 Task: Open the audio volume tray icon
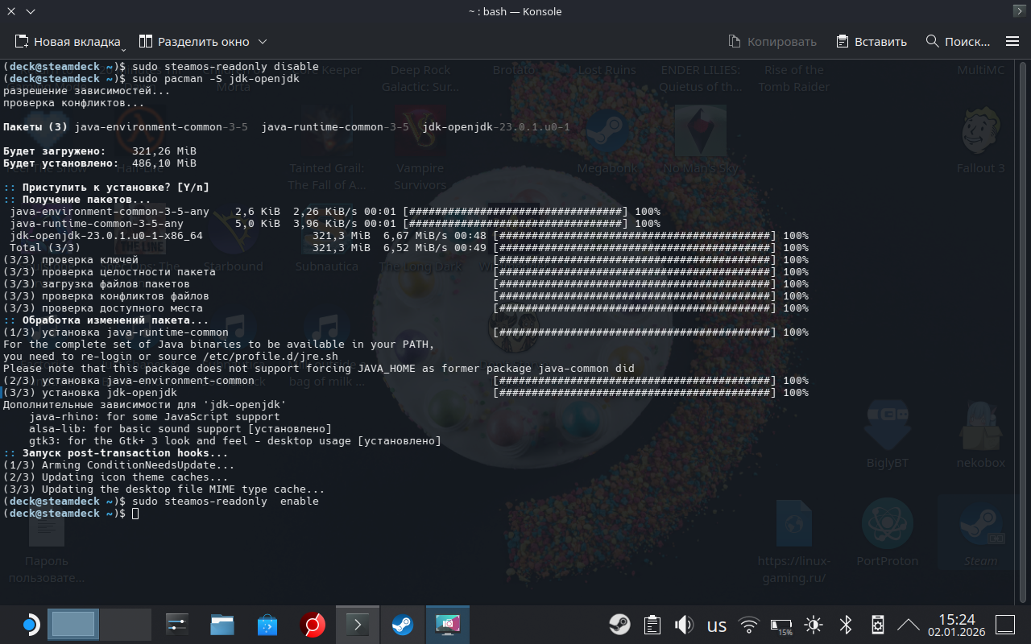pyautogui.click(x=684, y=625)
